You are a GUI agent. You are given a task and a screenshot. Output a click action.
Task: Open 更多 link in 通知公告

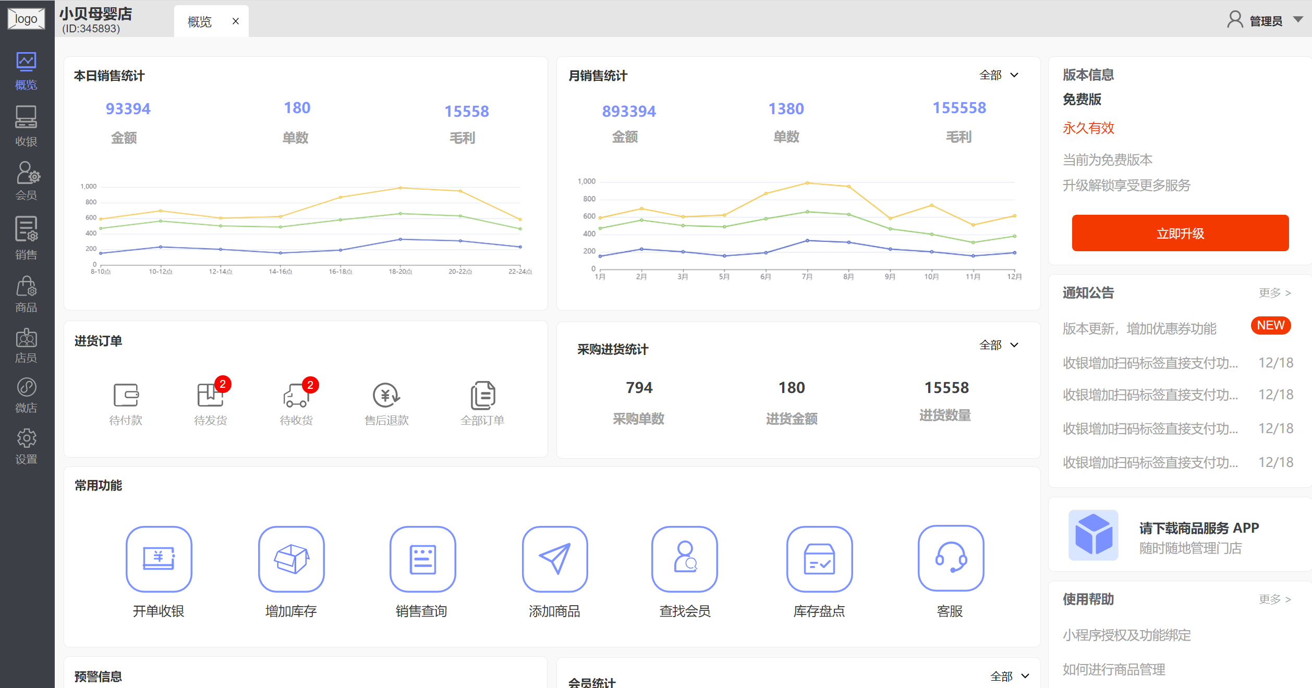1275,293
